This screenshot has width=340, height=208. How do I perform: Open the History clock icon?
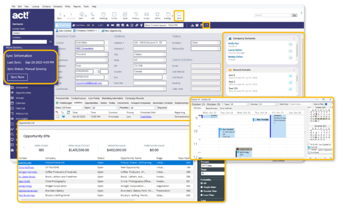coord(136,15)
